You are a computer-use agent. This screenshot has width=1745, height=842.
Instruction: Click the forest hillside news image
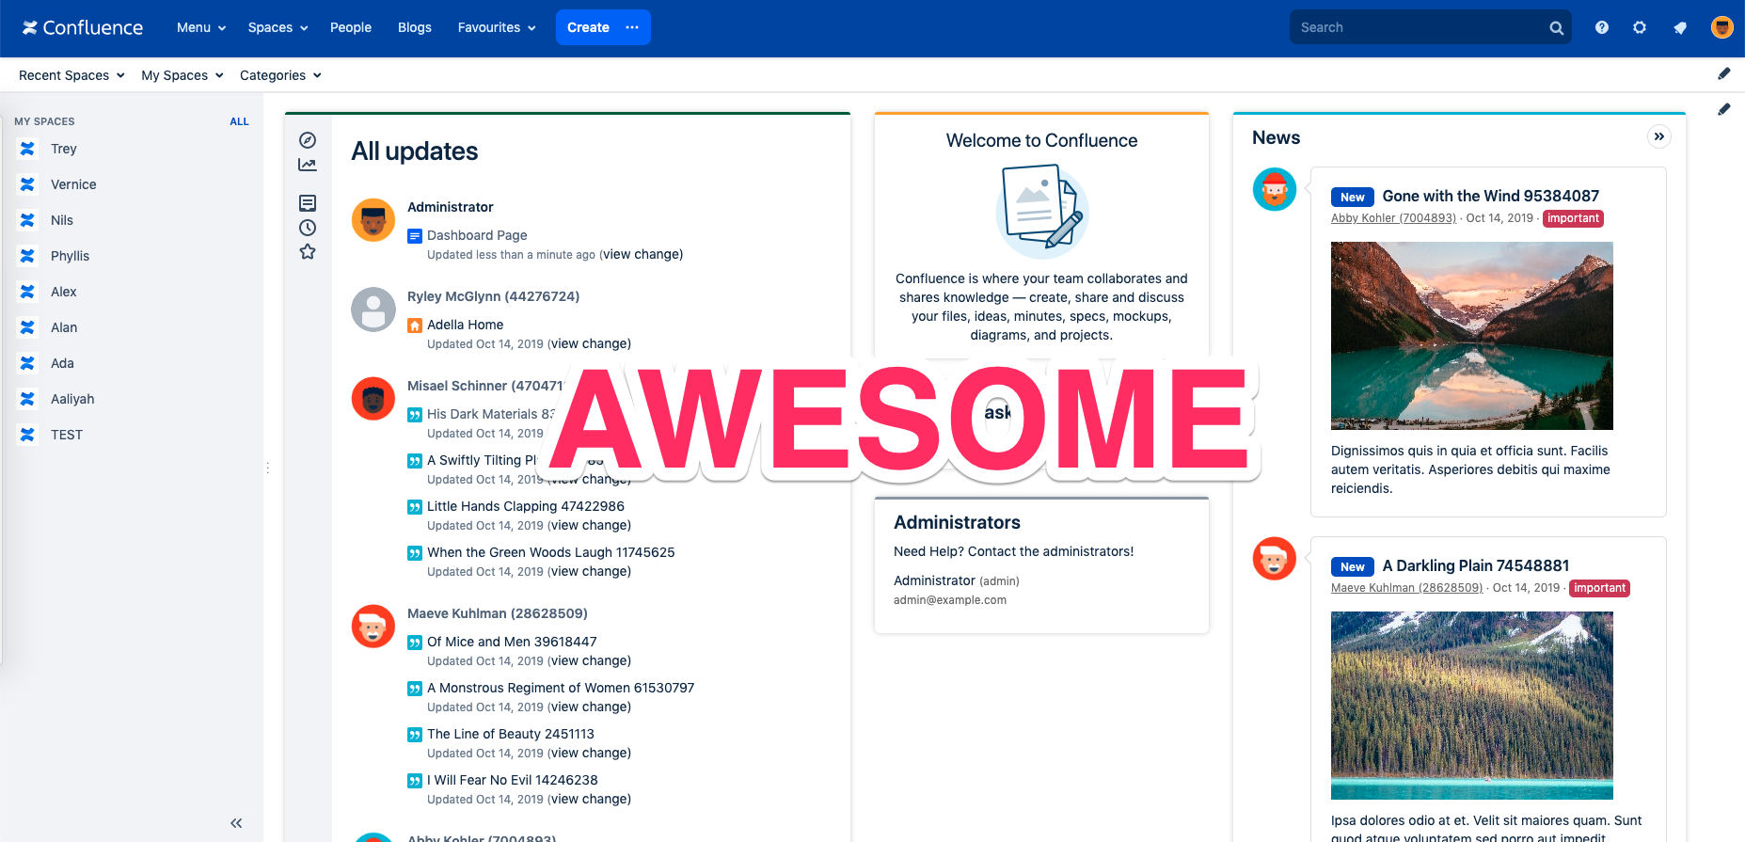click(1472, 706)
